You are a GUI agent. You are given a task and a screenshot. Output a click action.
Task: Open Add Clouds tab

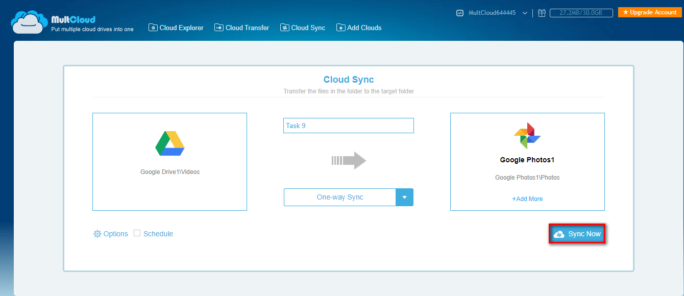coord(359,28)
